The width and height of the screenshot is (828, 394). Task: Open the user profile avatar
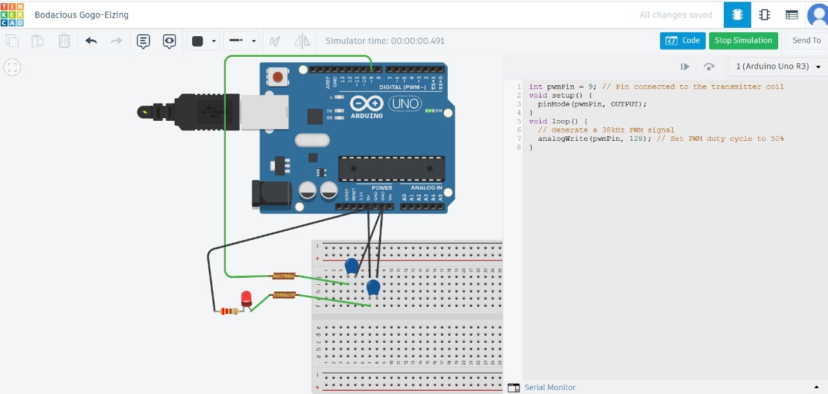click(x=818, y=15)
